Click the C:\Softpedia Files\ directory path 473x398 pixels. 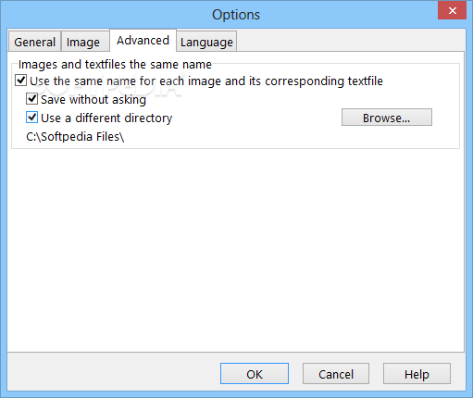click(75, 137)
